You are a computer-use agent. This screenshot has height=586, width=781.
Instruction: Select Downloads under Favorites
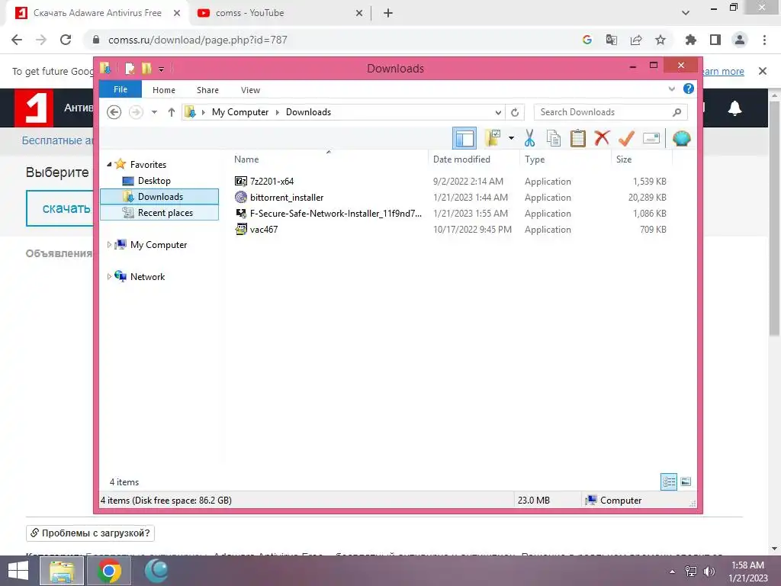click(159, 197)
